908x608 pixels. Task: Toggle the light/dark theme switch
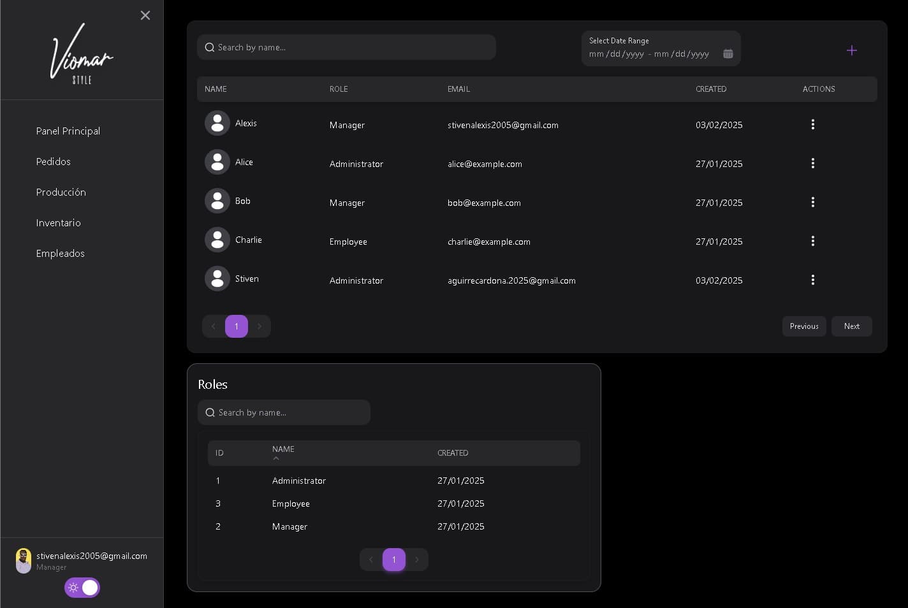(82, 588)
